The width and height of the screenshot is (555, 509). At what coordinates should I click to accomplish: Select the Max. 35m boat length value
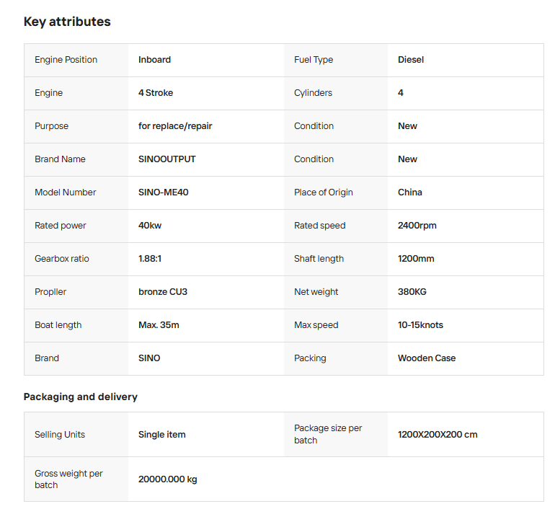(x=159, y=325)
